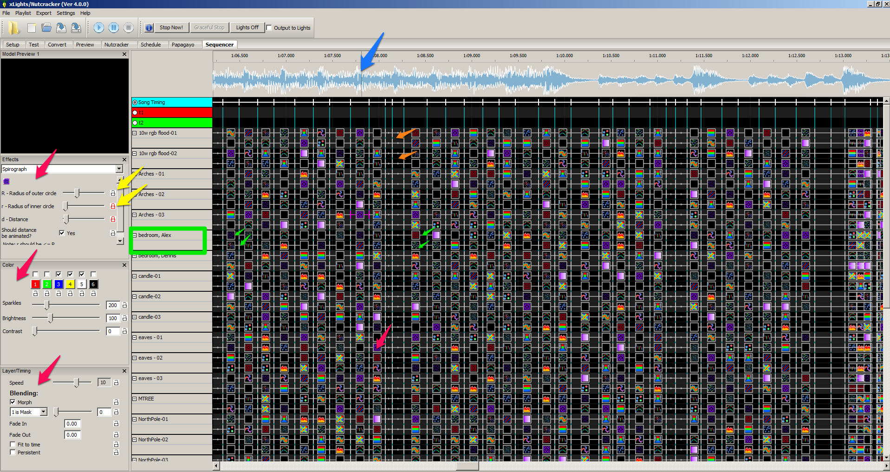Viewport: 890px width, 472px height.
Task: Toggle lock on the Morph row
Action: [116, 402]
